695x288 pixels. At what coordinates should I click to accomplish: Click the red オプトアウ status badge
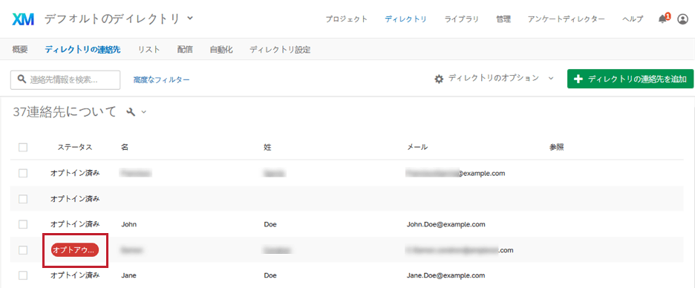(x=74, y=250)
